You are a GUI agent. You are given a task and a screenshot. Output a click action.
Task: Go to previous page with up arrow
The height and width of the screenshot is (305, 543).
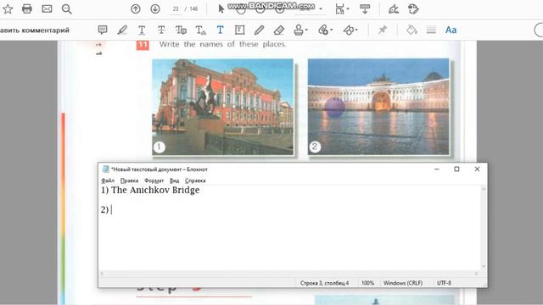pos(136,9)
